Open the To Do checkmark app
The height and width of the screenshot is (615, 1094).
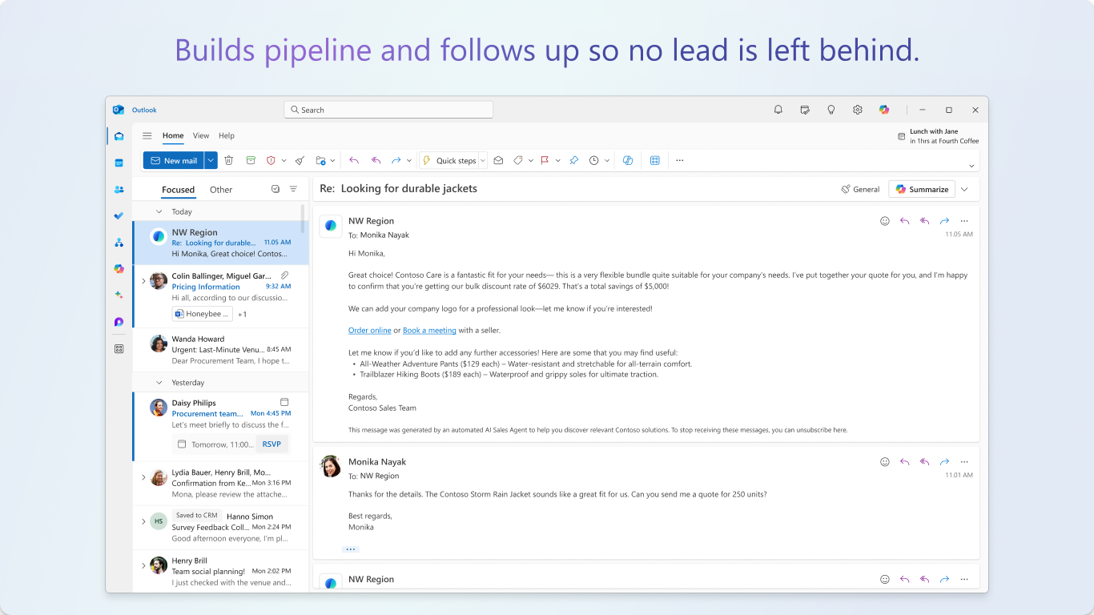(x=119, y=215)
